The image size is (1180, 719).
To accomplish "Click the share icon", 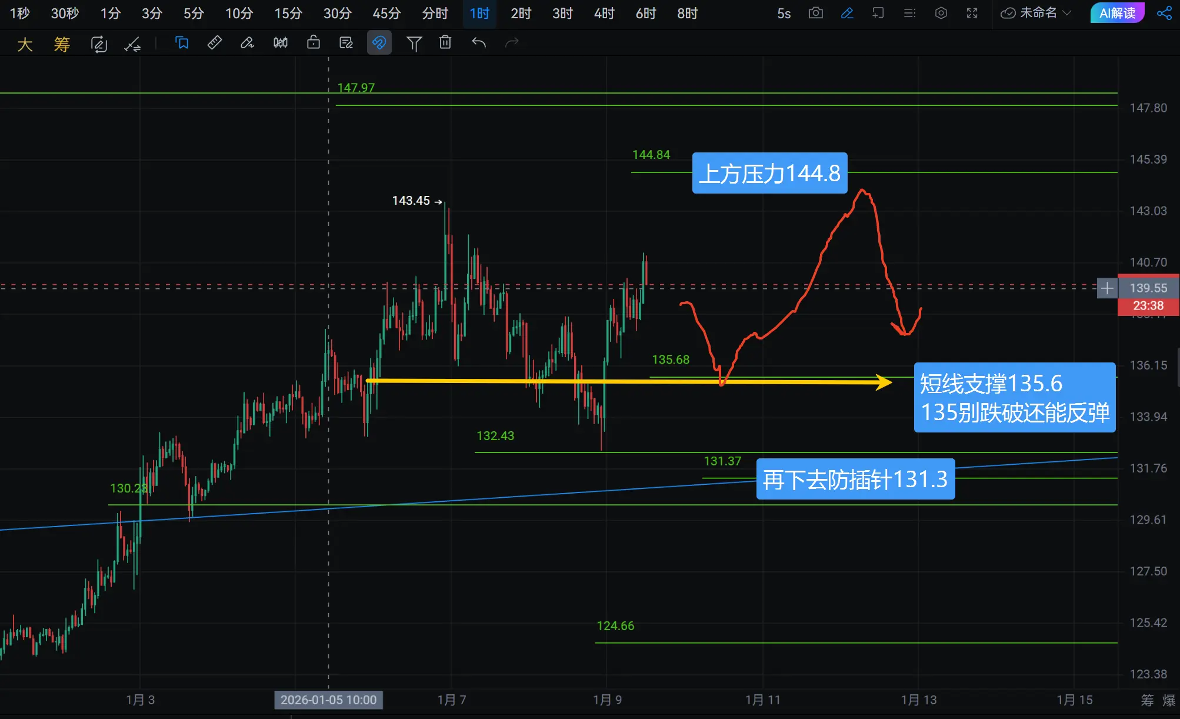I will click(x=1164, y=13).
